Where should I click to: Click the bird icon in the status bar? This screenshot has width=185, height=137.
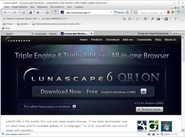coord(3,134)
